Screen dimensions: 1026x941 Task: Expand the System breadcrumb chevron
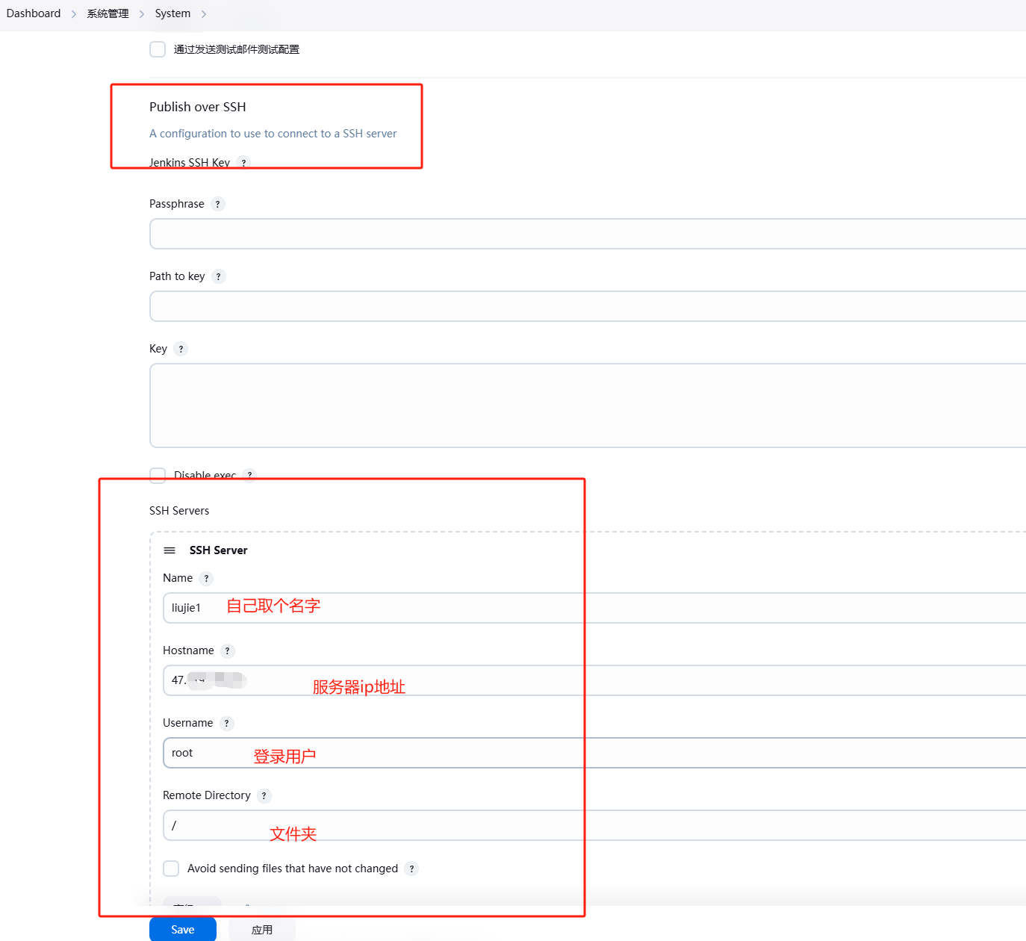tap(204, 14)
